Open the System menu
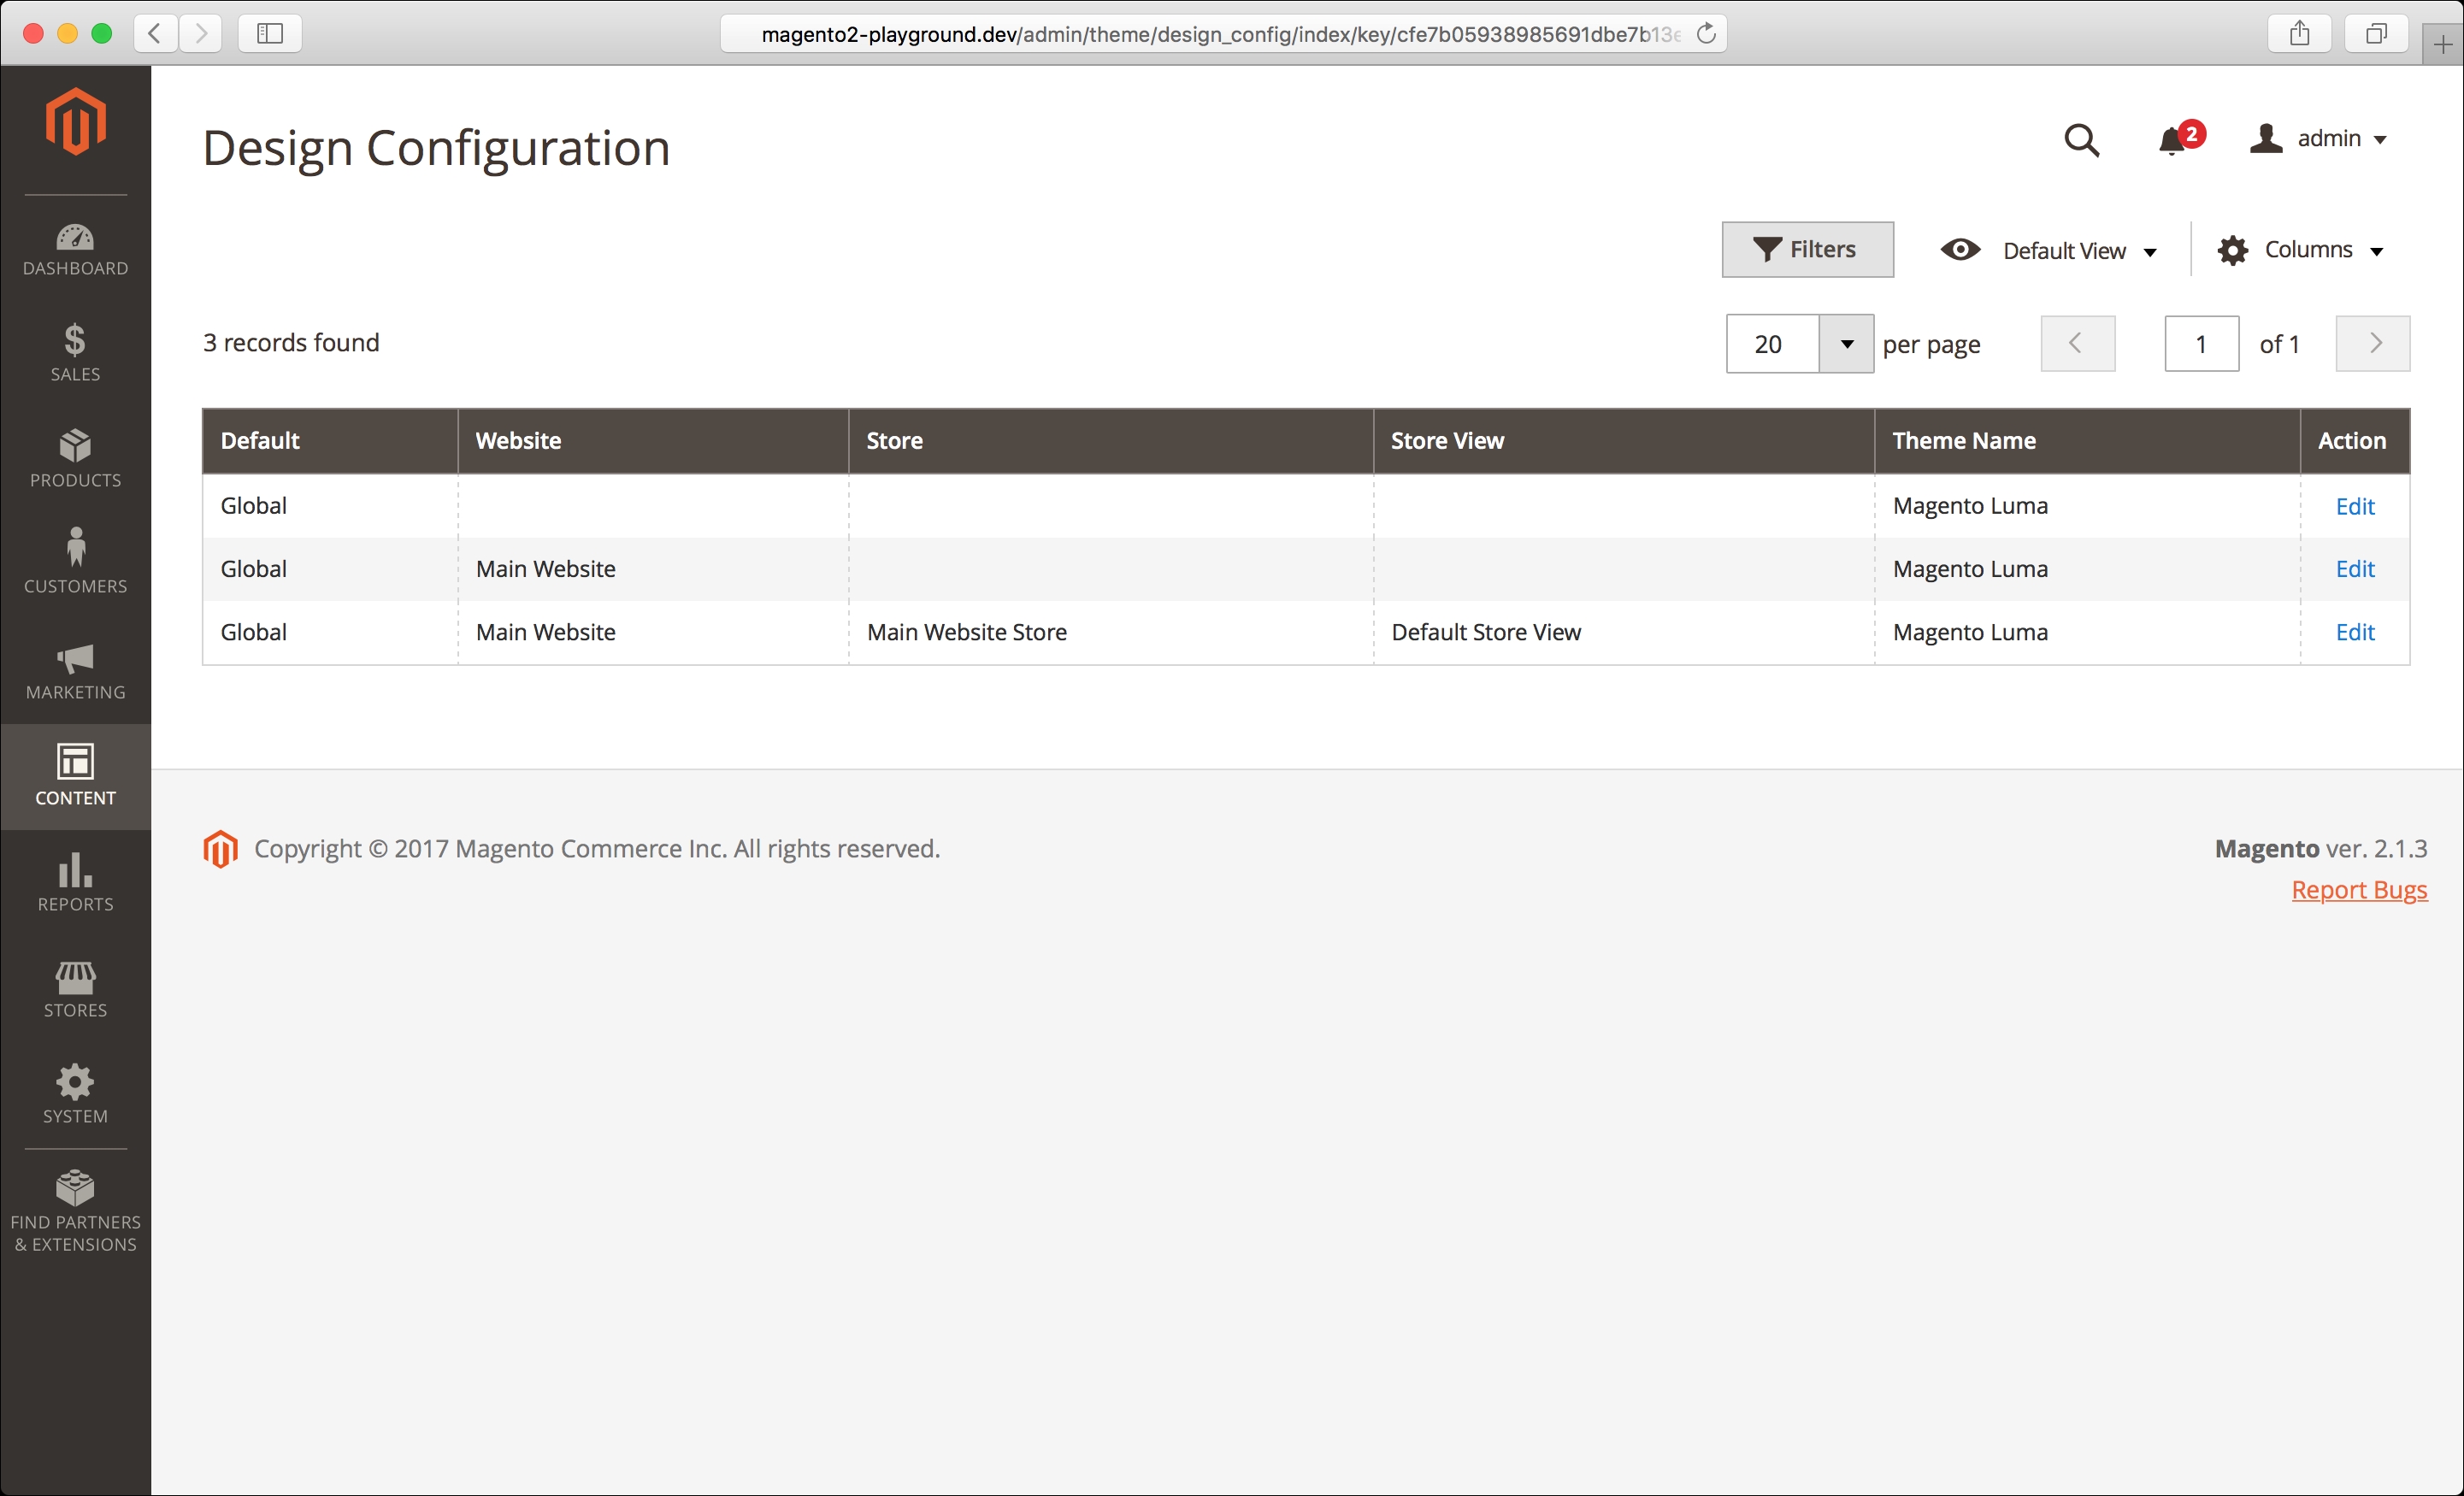The height and width of the screenshot is (1496, 2464). tap(75, 1096)
